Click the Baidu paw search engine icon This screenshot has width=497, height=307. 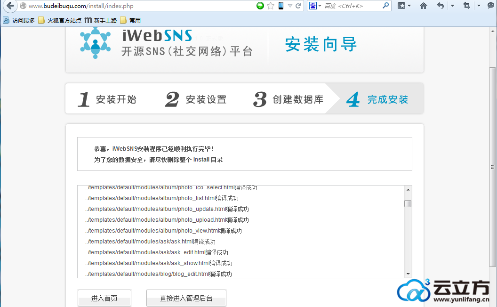pos(313,6)
